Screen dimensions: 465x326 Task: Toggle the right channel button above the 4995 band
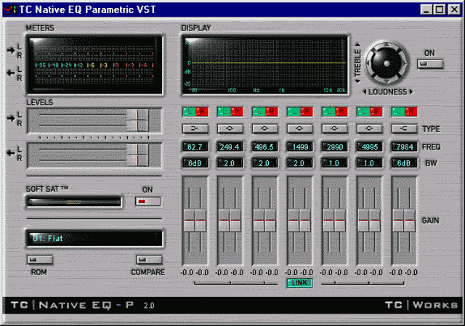click(x=376, y=112)
